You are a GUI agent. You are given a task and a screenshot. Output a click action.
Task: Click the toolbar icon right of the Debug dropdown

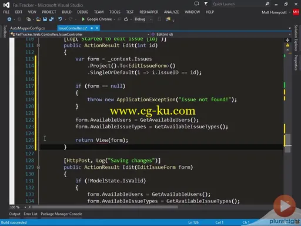(x=168, y=19)
